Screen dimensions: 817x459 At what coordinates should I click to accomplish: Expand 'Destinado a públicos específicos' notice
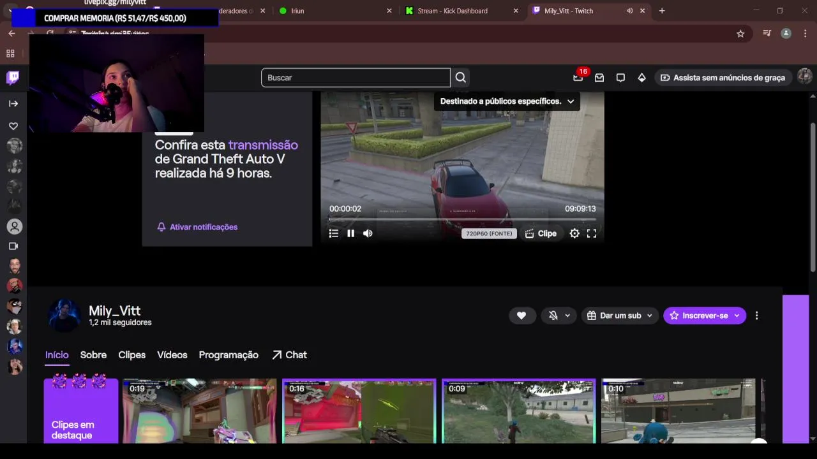[x=507, y=101]
